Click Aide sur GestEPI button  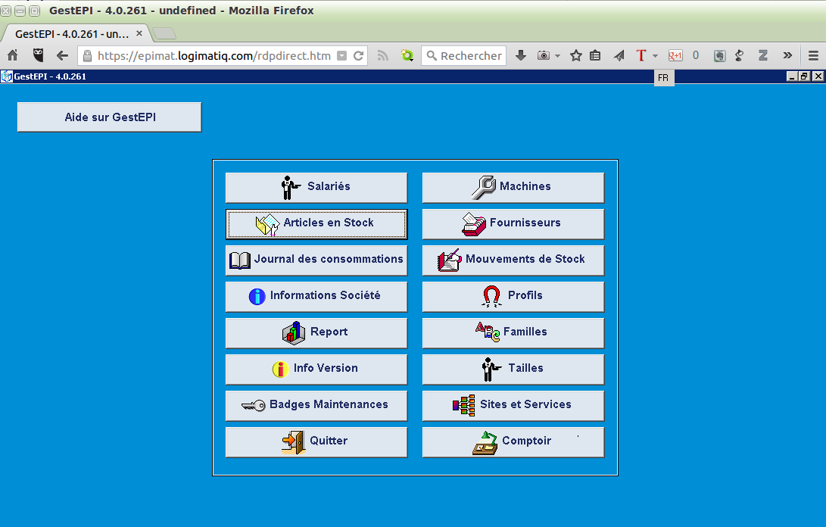110,117
